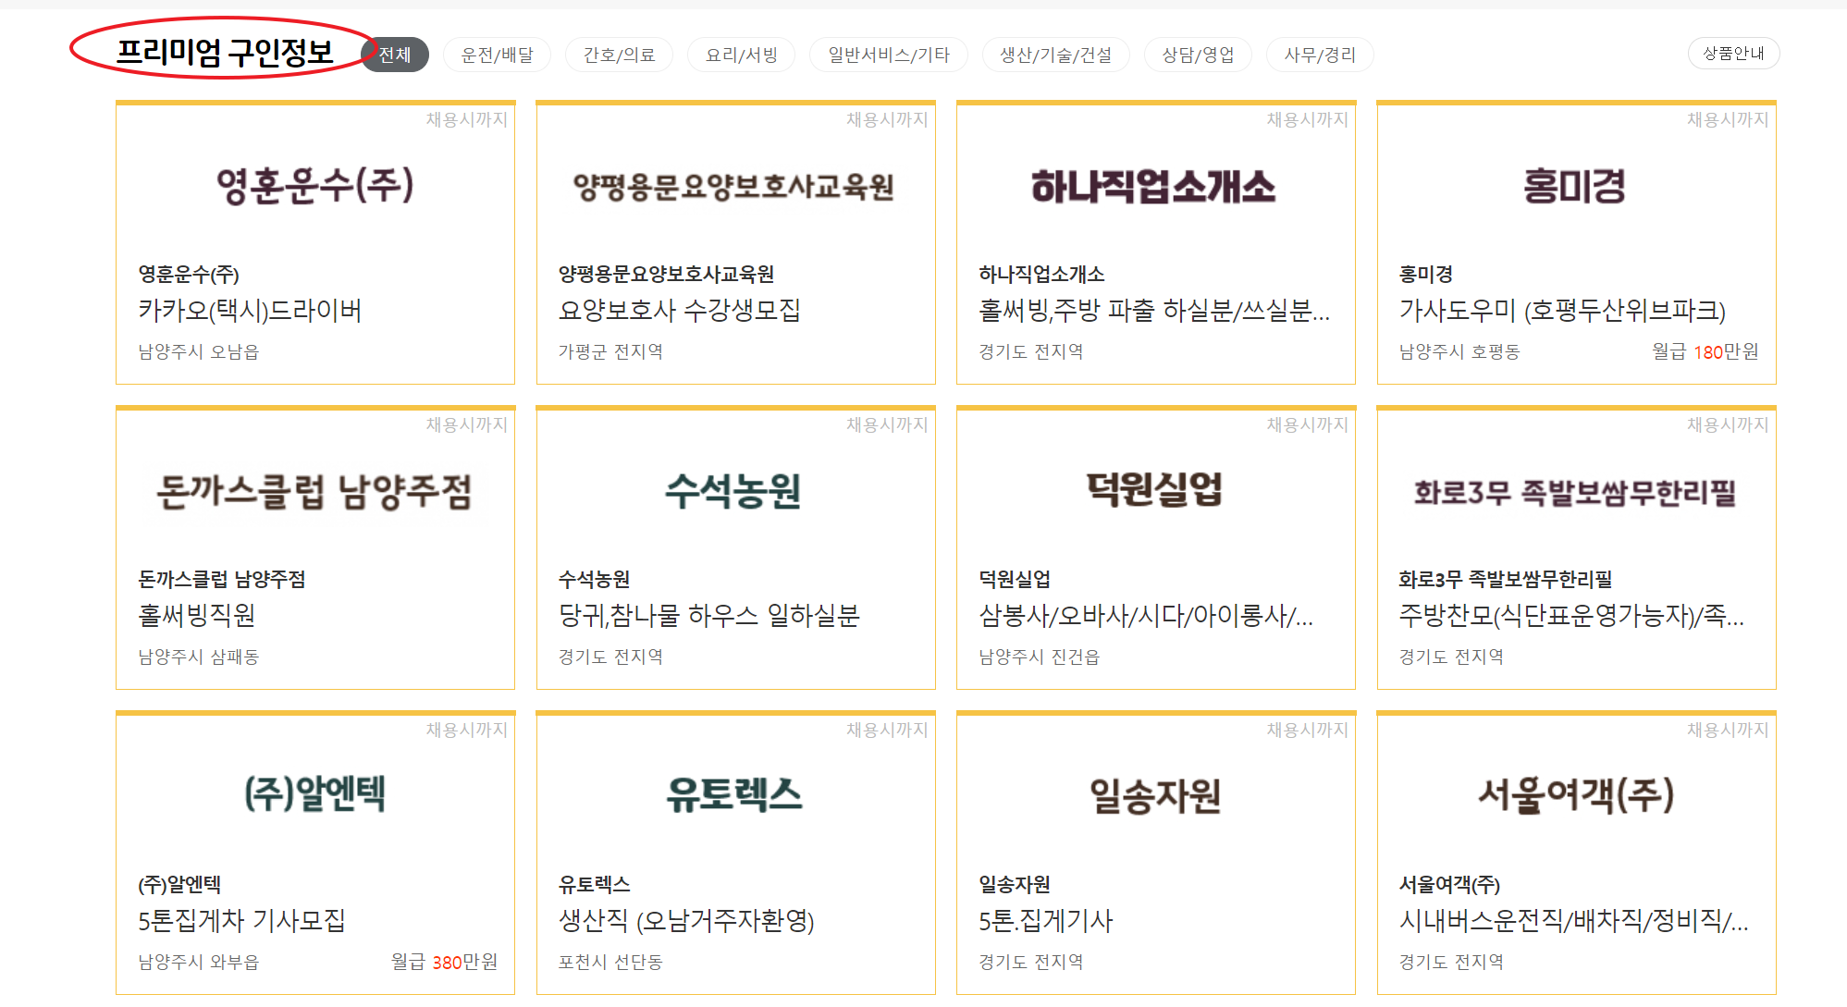Open the 상담/영업 category tab
1847x1007 pixels.
(x=1199, y=55)
